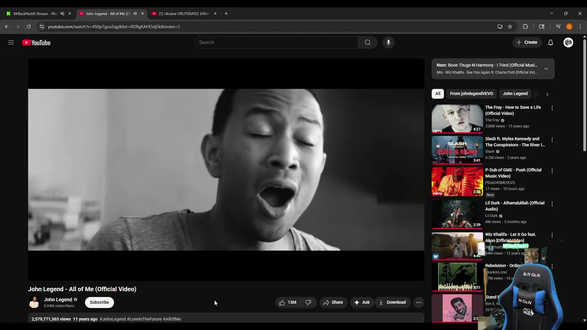Open the YouTube account avatar menu

tap(568, 43)
